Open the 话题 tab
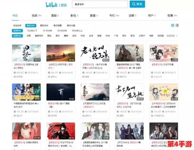This screenshot has width=194, height=150. tap(132, 16)
